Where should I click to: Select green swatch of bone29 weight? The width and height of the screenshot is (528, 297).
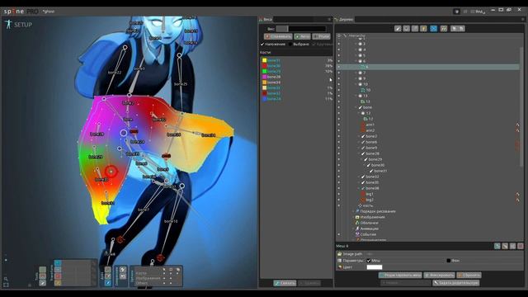pos(264,71)
